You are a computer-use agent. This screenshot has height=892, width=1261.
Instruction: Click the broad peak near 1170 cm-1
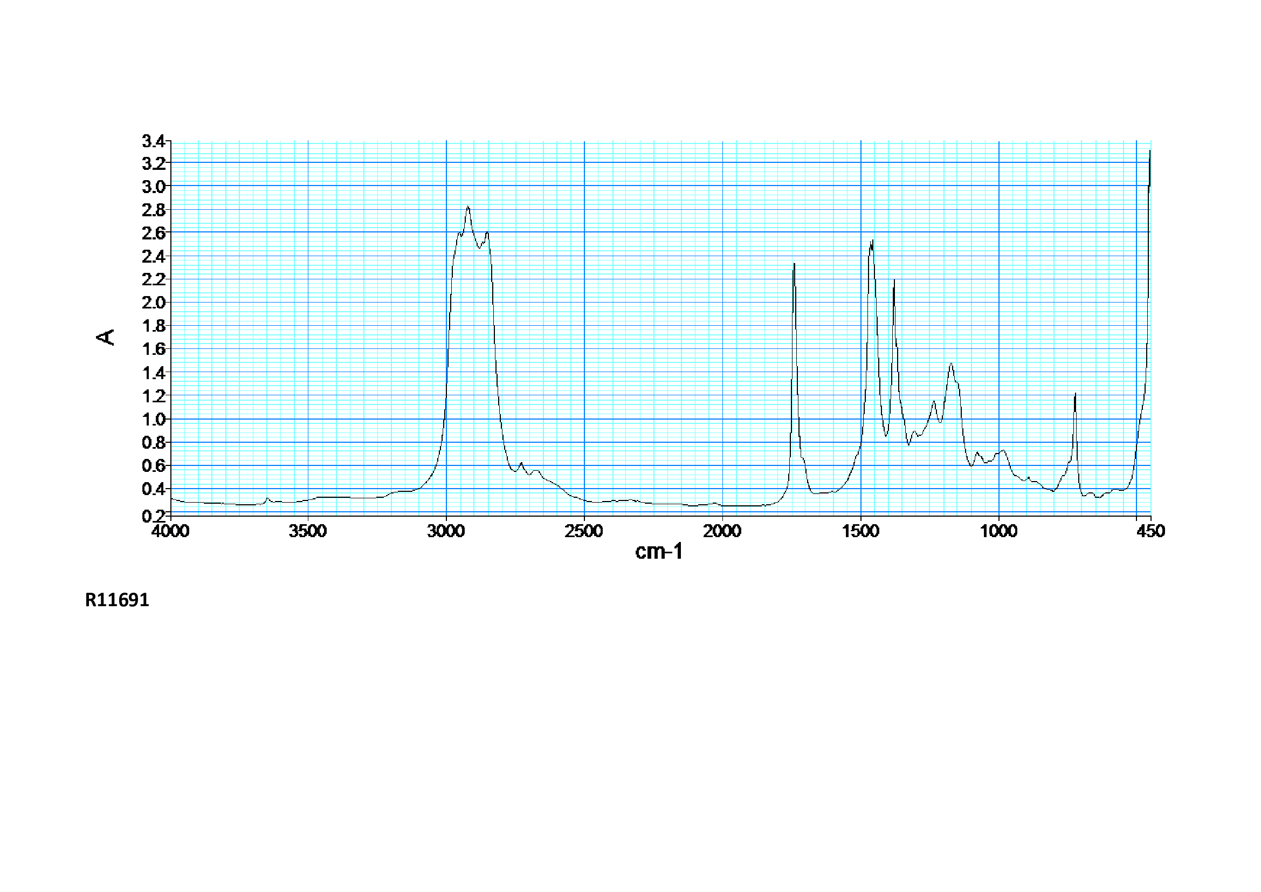click(x=951, y=363)
